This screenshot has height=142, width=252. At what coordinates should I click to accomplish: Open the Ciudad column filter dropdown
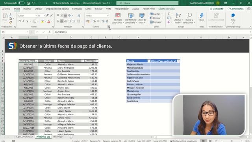point(56,61)
